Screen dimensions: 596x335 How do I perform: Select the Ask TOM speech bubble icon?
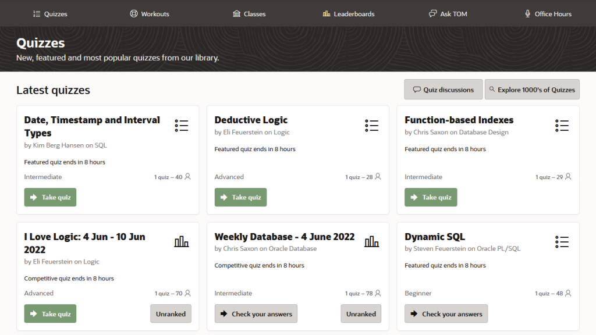[432, 13]
